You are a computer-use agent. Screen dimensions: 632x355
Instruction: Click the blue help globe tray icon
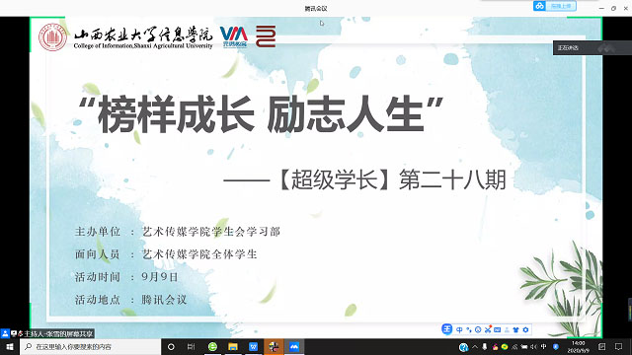[463, 347]
